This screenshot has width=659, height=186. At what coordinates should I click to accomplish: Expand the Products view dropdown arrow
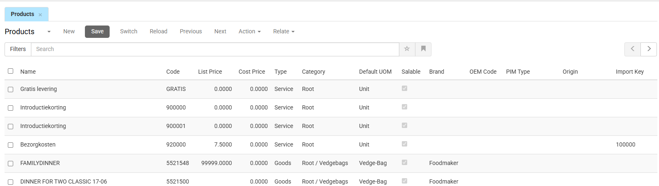(x=49, y=32)
